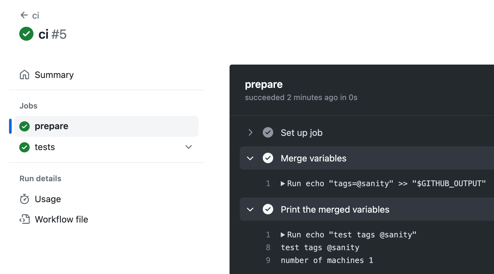Collapse the Merge variables step
This screenshot has height=274, width=494.
tap(250, 158)
